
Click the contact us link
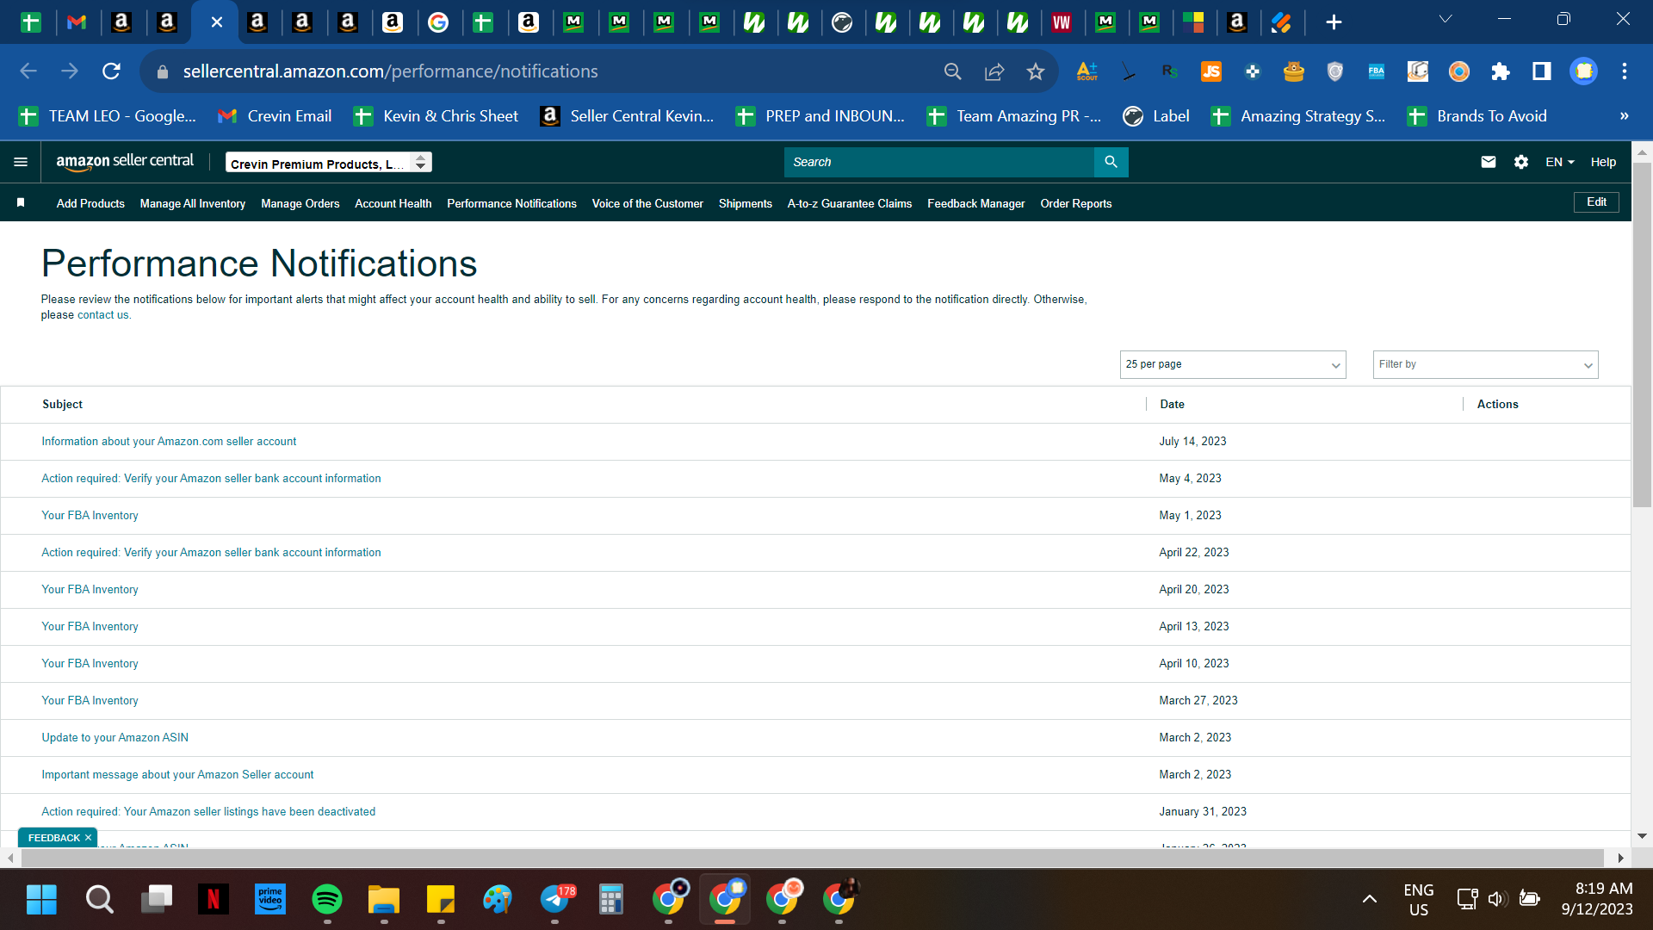[103, 315]
